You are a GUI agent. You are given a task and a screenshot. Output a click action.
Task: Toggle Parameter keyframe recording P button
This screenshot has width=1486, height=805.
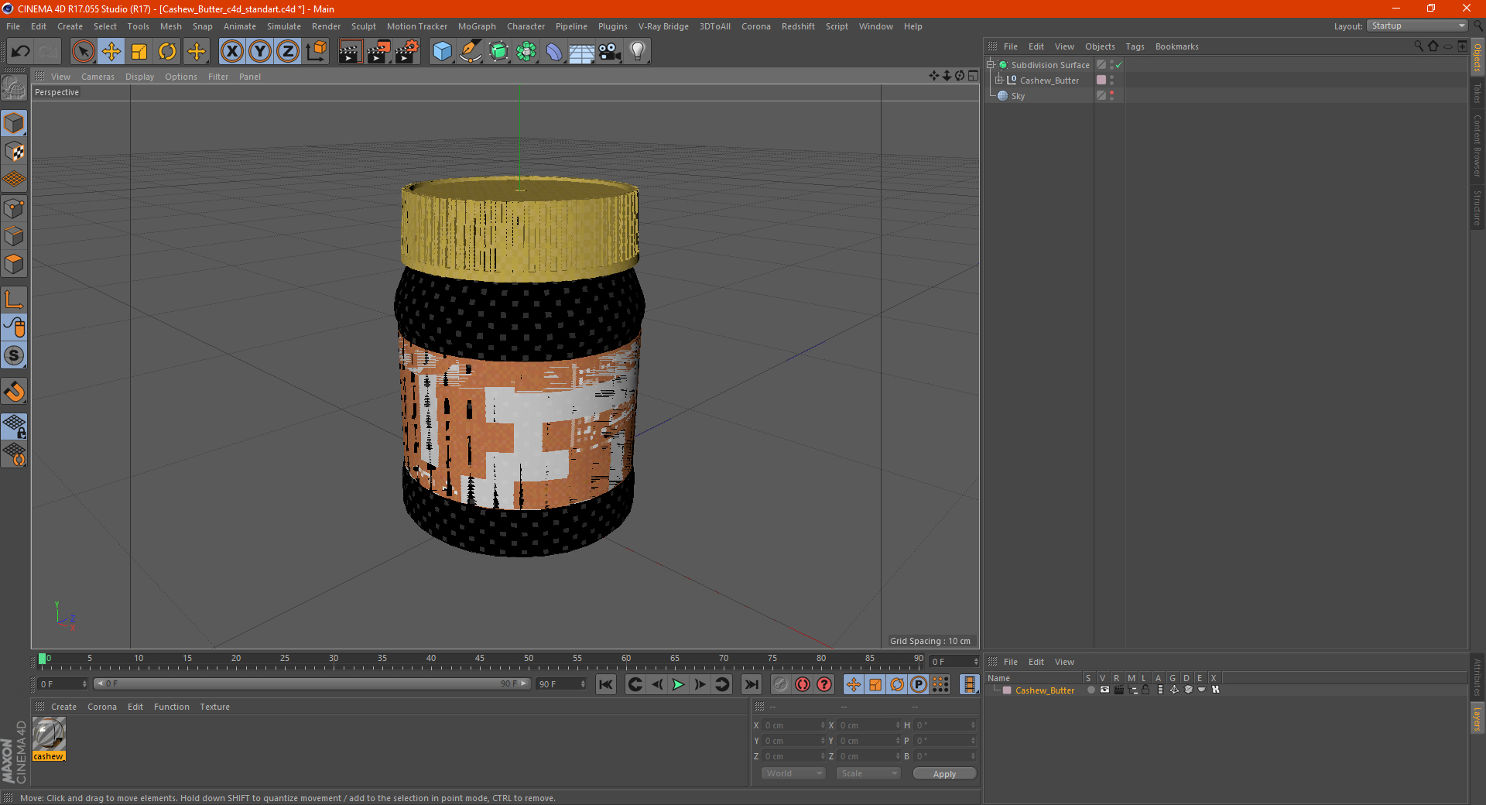point(919,684)
